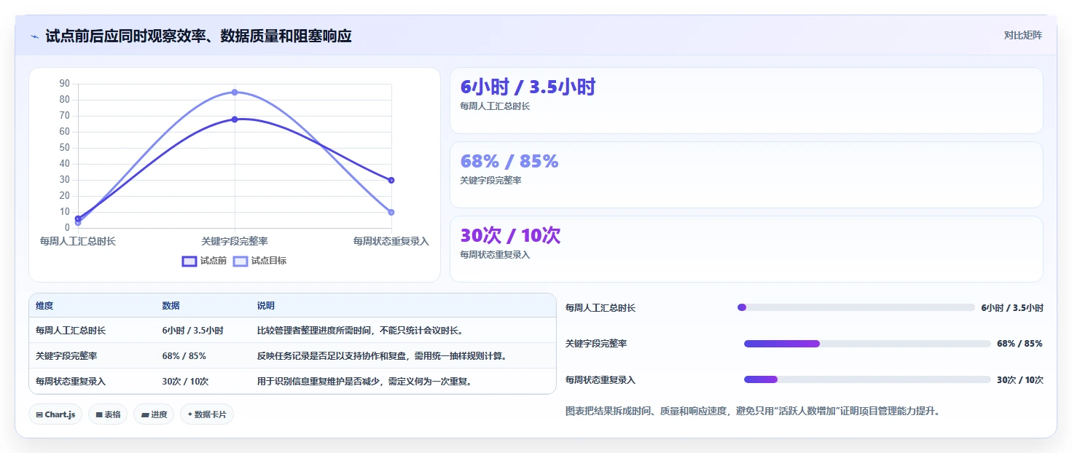This screenshot has width=1072, height=453.
Task: Click the panel title 试点前后应同时观察效率
Action: 198,36
